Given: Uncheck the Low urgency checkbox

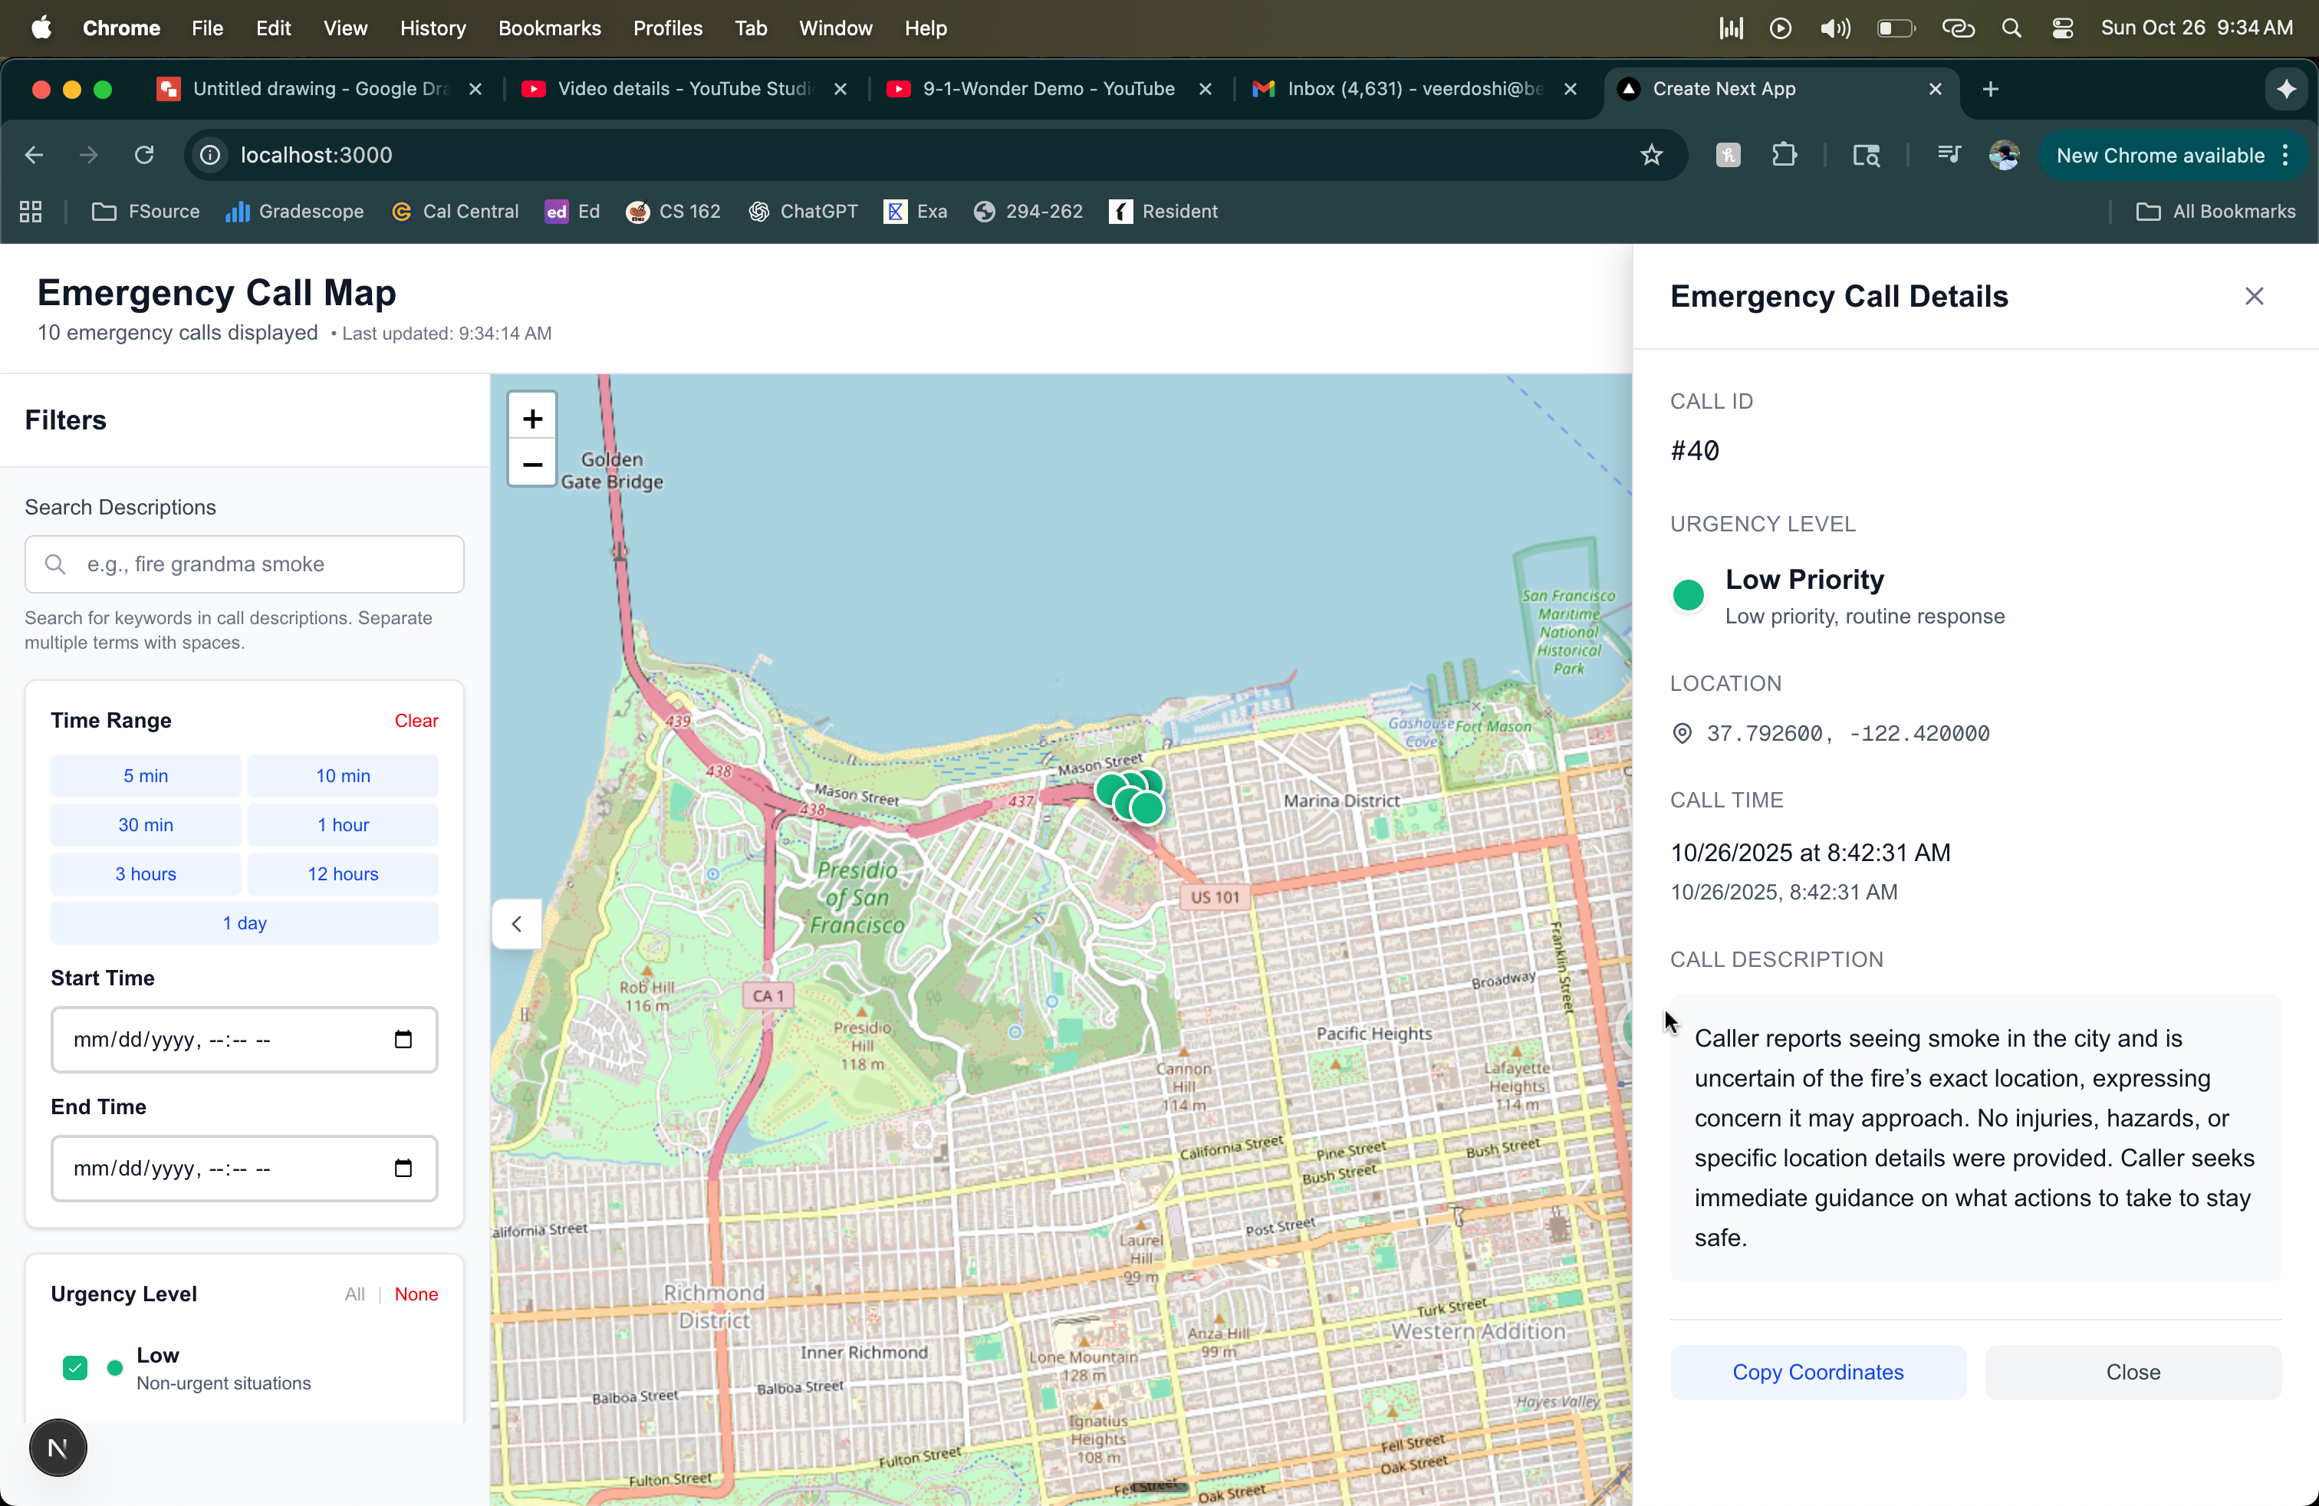Looking at the screenshot, I should [75, 1368].
